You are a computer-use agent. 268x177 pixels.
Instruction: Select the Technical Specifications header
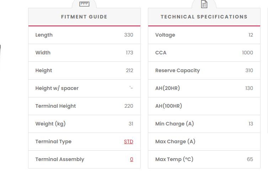pyautogui.click(x=204, y=17)
